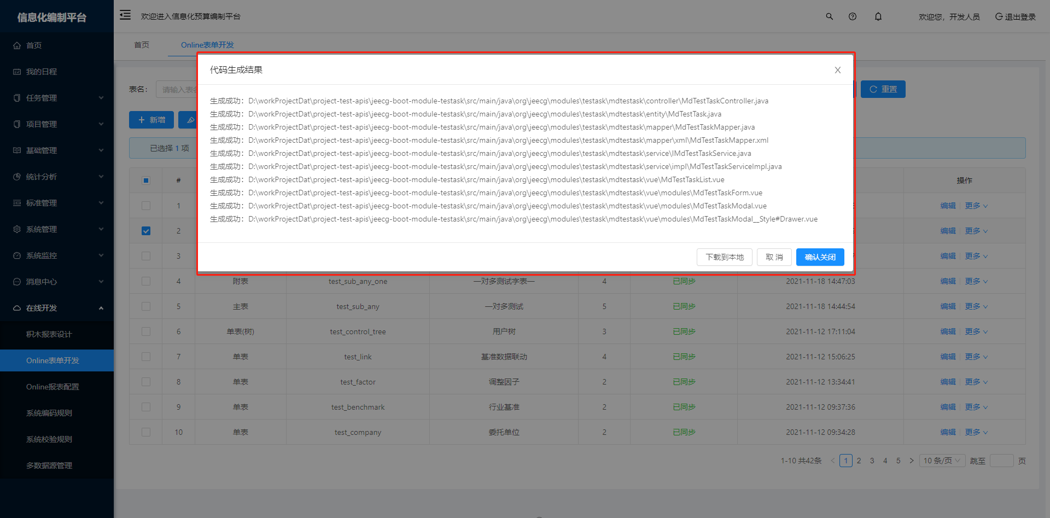Click the test_company table name cell
1050x518 pixels.
[x=358, y=432]
